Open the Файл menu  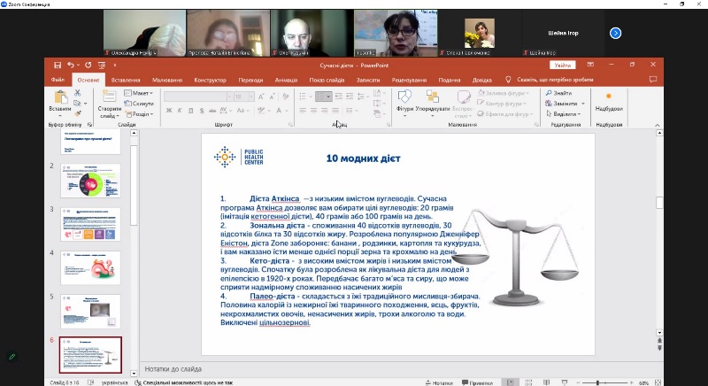[58, 80]
